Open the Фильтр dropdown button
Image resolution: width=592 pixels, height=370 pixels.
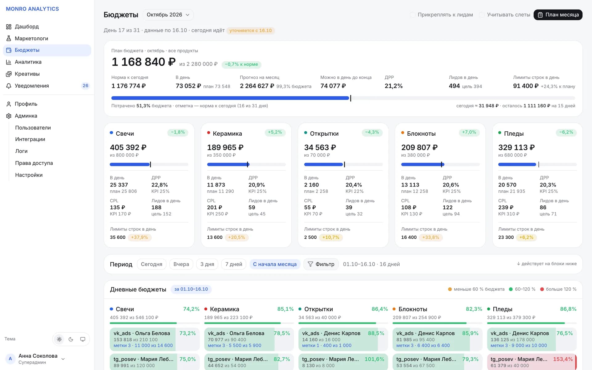321,264
